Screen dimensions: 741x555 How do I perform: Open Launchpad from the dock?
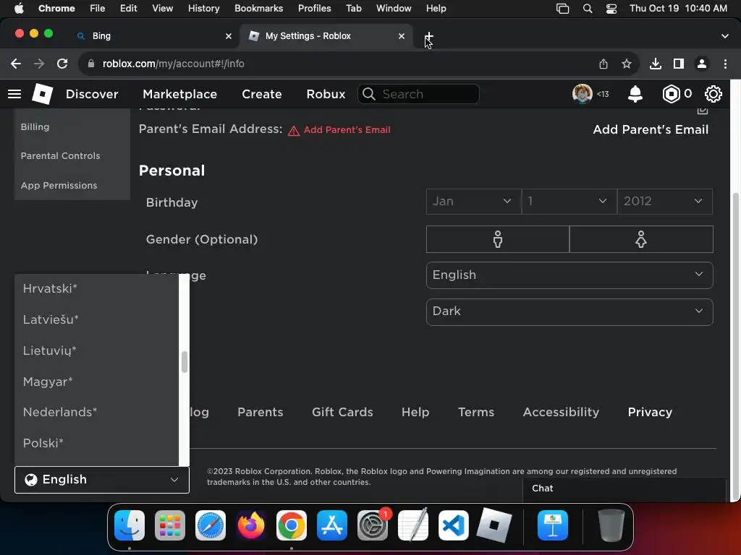(x=169, y=525)
